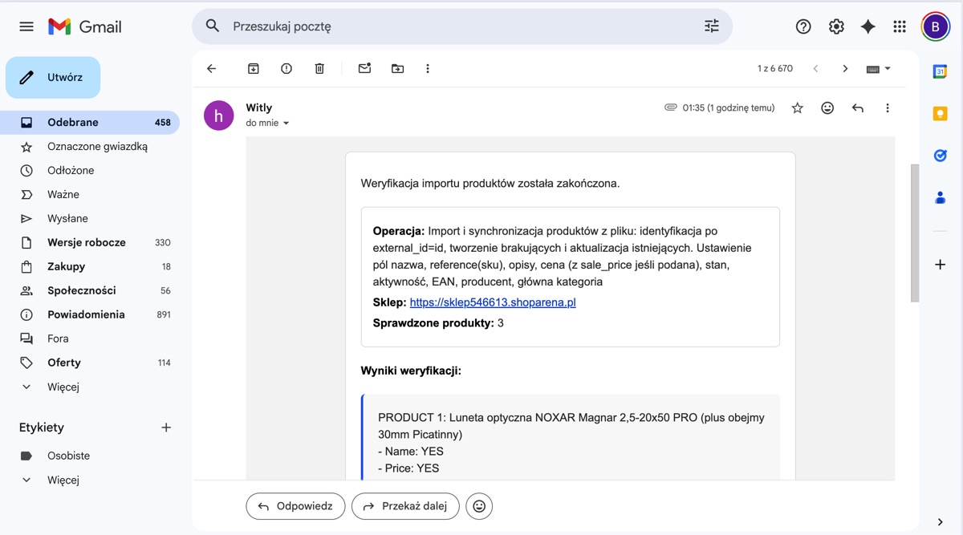963x535 pixels.
Task: Mark the email as unread
Action: 364,68
